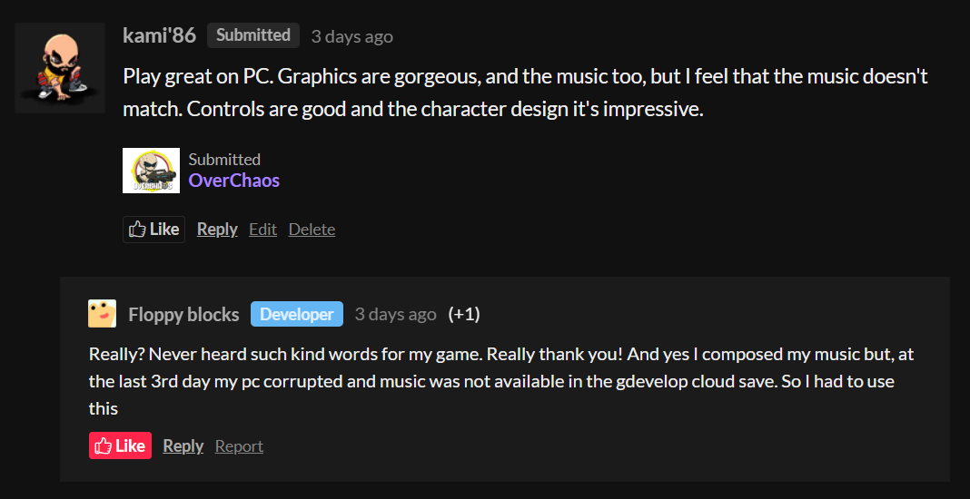
Task: Click the blue Developer badge
Action: (296, 315)
